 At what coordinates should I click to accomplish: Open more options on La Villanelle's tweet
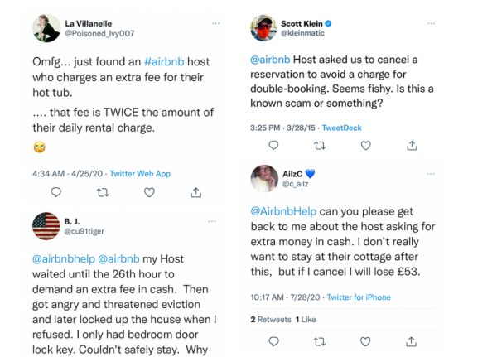pos(216,23)
